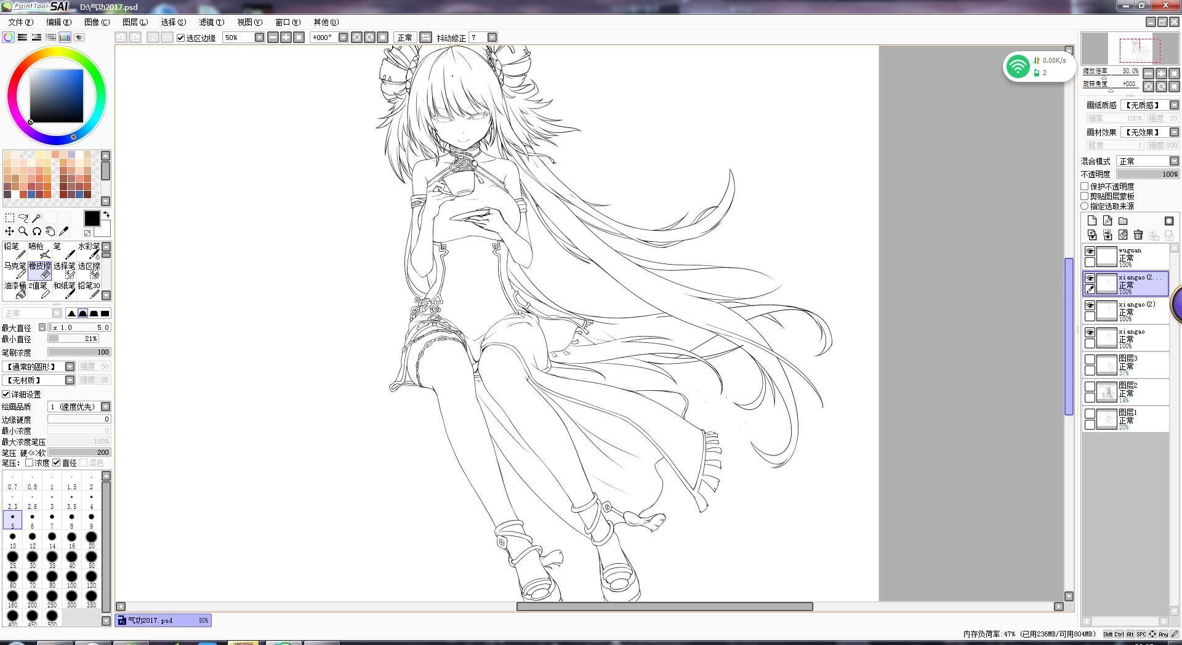The height and width of the screenshot is (645, 1182).
Task: Choose the 选择笔 selection pen tool
Action: pyautogui.click(x=64, y=270)
